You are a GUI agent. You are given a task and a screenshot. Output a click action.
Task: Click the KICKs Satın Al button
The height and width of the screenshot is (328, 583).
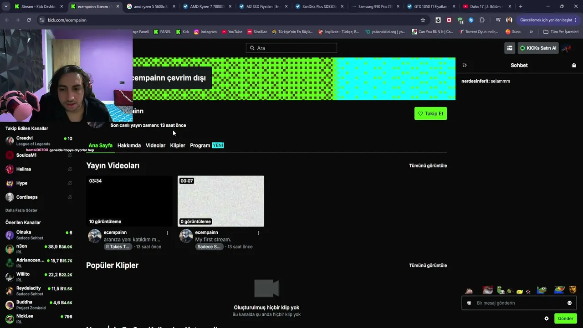click(x=538, y=48)
